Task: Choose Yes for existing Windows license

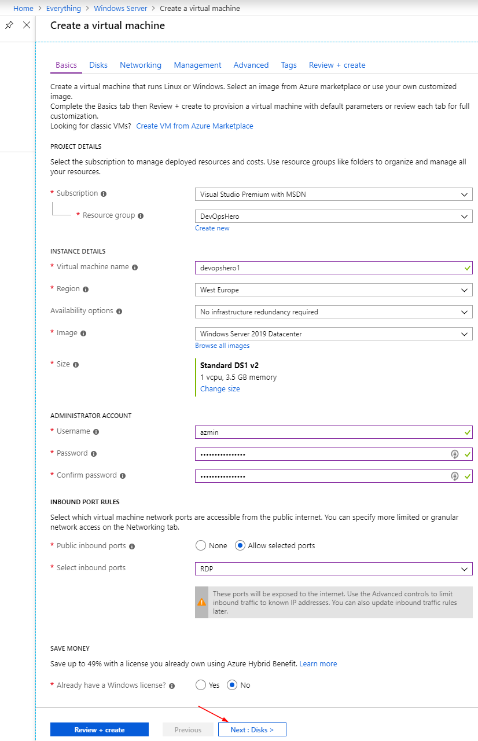Action: (x=201, y=685)
